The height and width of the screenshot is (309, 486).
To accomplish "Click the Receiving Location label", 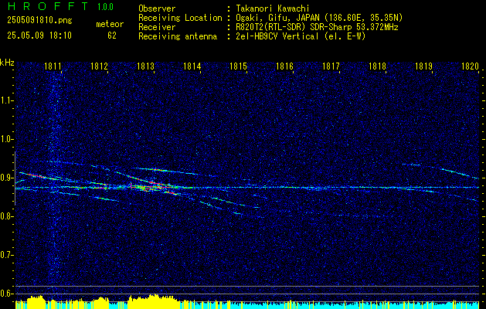I will click(x=180, y=18).
